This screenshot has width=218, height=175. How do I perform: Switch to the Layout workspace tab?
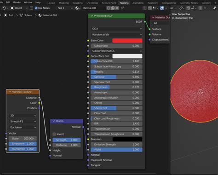pos(51,3)
